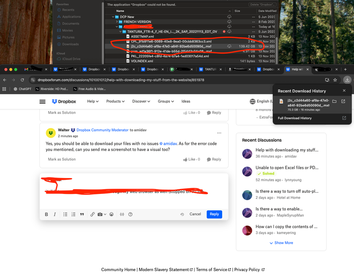
Task: Bookmark this page with star icon
Action: point(335,80)
